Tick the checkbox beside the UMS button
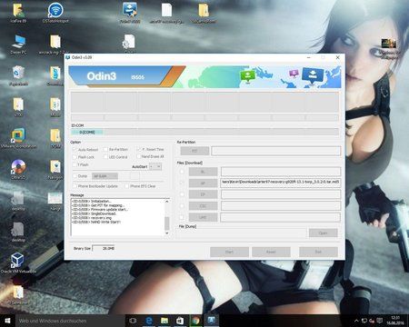Image resolution: width=409 pixels, height=327 pixels. tap(182, 217)
